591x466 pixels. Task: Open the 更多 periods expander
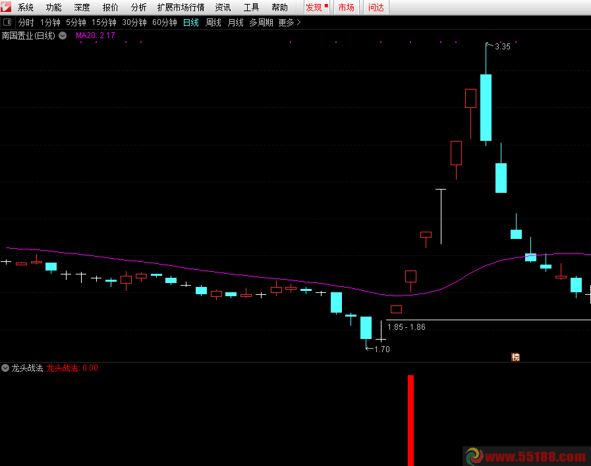pos(289,22)
